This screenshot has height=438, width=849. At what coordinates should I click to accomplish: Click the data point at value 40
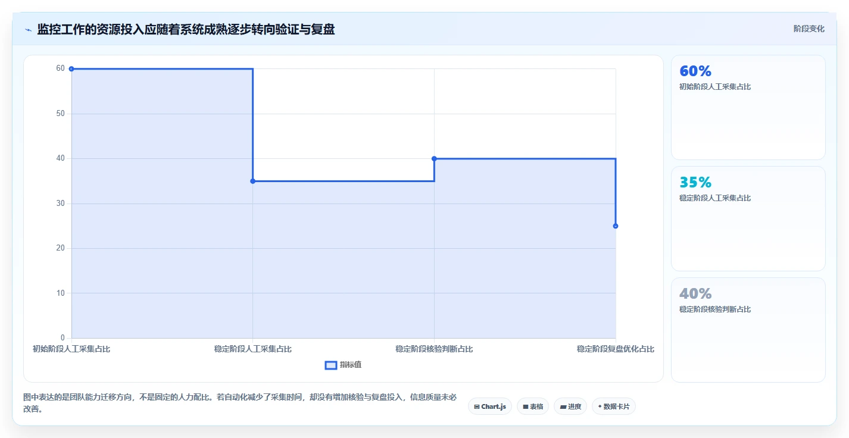coord(434,158)
